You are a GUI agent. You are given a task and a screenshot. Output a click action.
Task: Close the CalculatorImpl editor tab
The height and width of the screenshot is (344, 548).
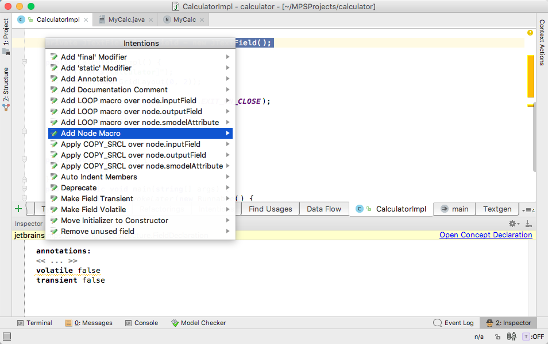[x=86, y=20]
